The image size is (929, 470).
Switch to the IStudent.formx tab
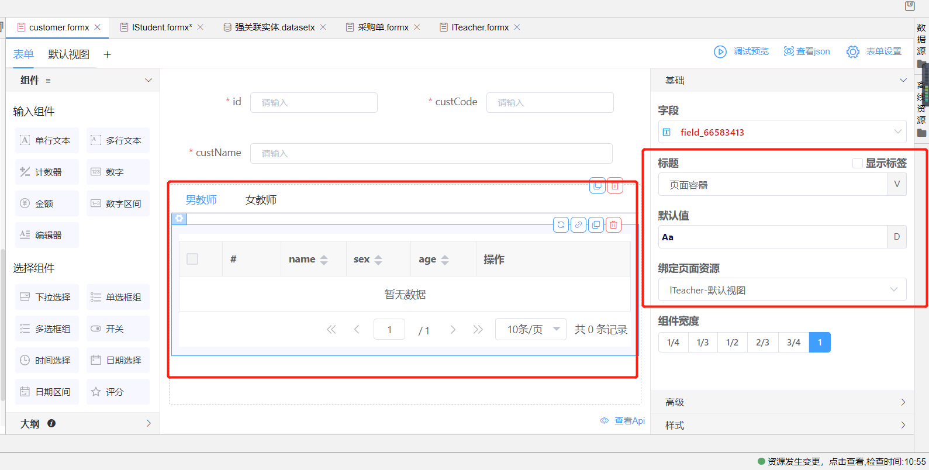161,27
